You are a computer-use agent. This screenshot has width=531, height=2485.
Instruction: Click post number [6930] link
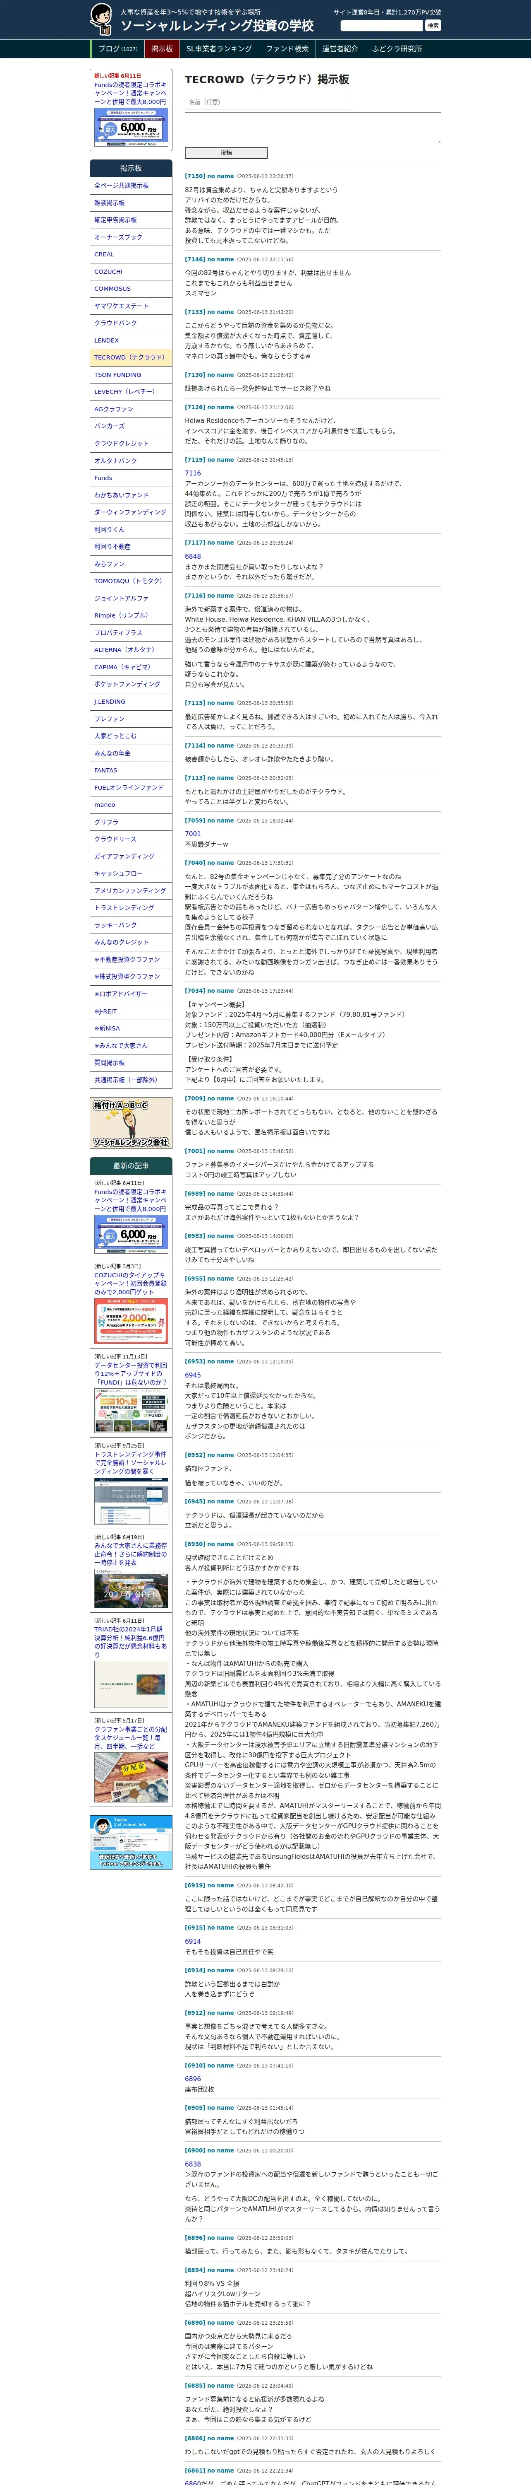pyautogui.click(x=195, y=1544)
